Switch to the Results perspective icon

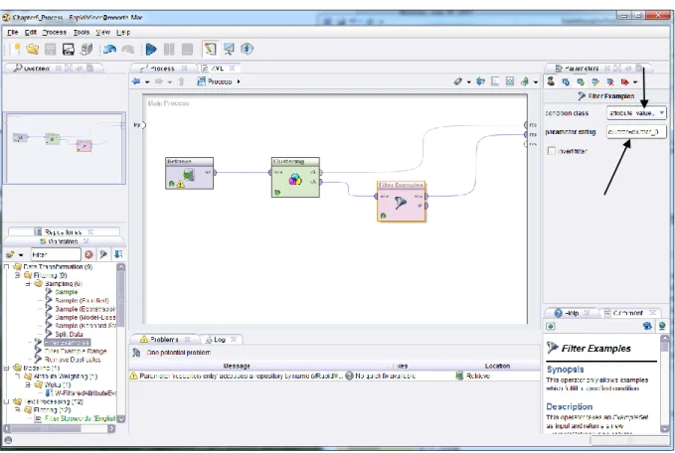(229, 49)
